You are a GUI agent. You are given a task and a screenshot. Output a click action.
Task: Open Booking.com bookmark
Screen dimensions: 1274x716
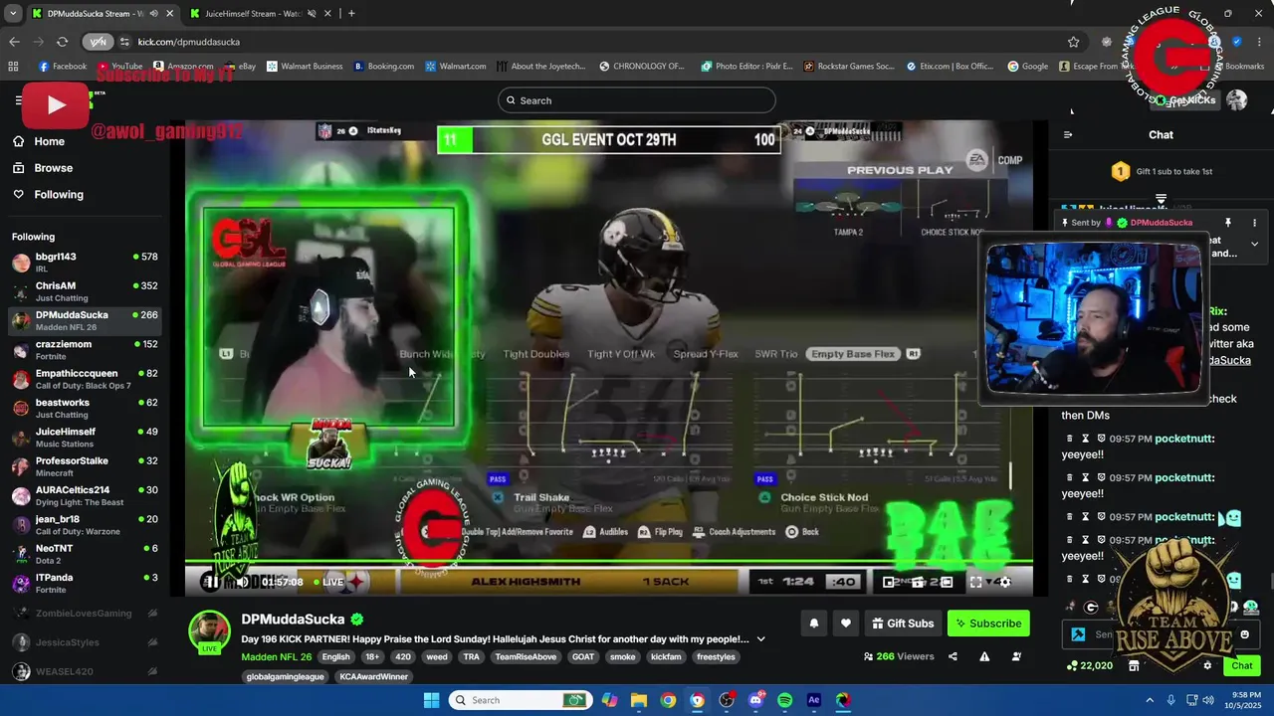click(384, 67)
